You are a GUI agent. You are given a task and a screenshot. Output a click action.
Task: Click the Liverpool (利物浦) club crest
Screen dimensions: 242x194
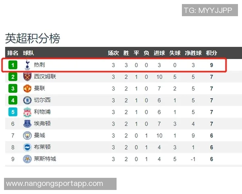(x=27, y=112)
